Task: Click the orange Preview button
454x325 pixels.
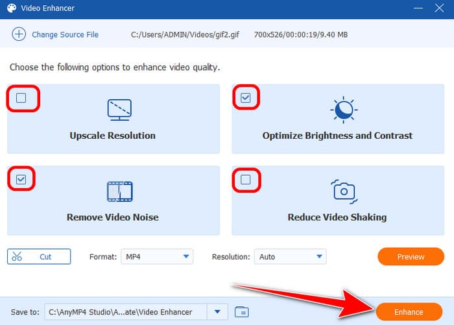Action: pyautogui.click(x=411, y=257)
